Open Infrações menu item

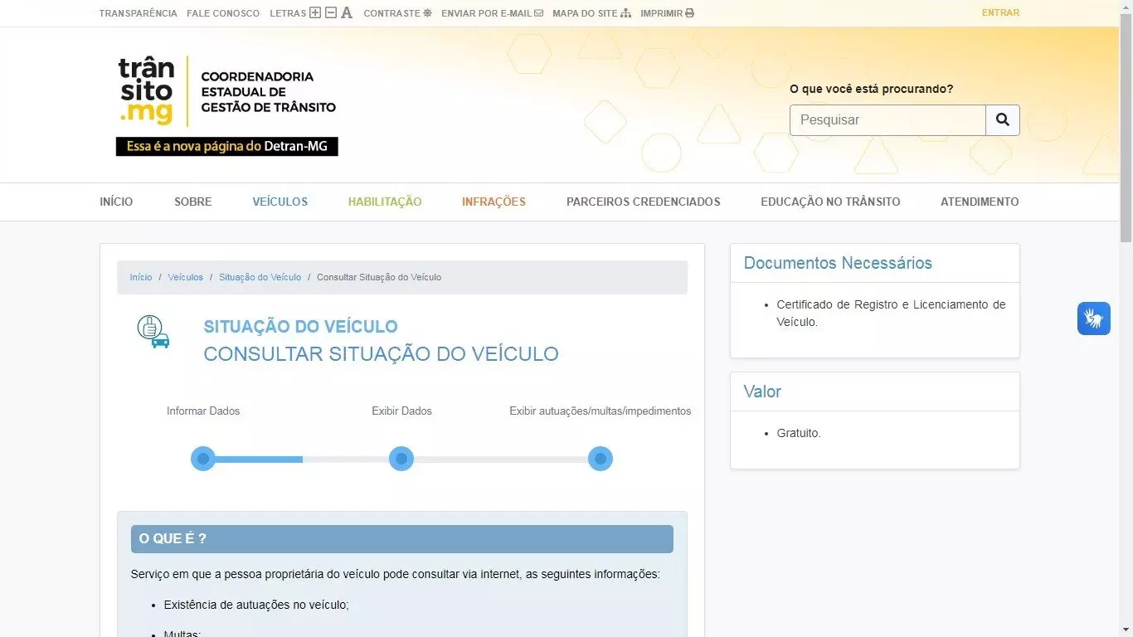pos(494,202)
